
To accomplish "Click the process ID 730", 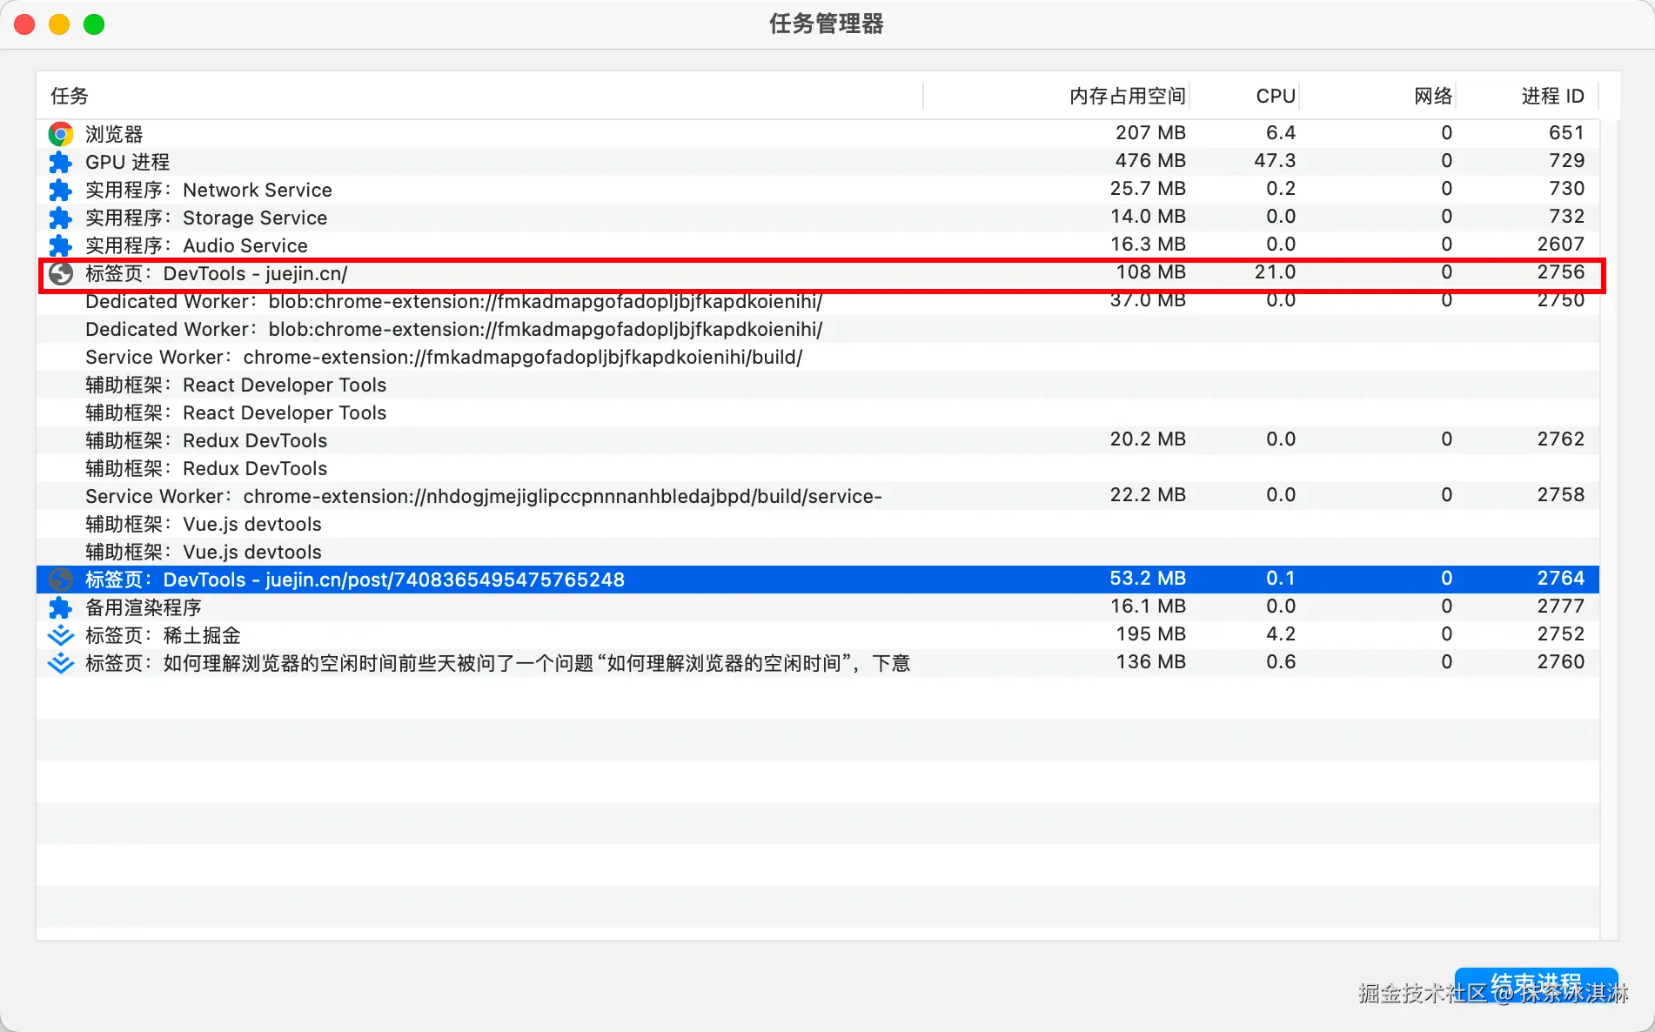I will (x=1566, y=188).
